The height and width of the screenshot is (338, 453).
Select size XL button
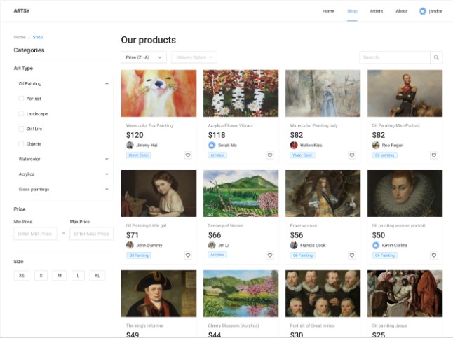97,276
